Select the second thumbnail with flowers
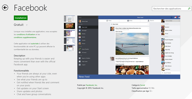The width and height of the screenshot is (192, 99). (x=69, y=26)
